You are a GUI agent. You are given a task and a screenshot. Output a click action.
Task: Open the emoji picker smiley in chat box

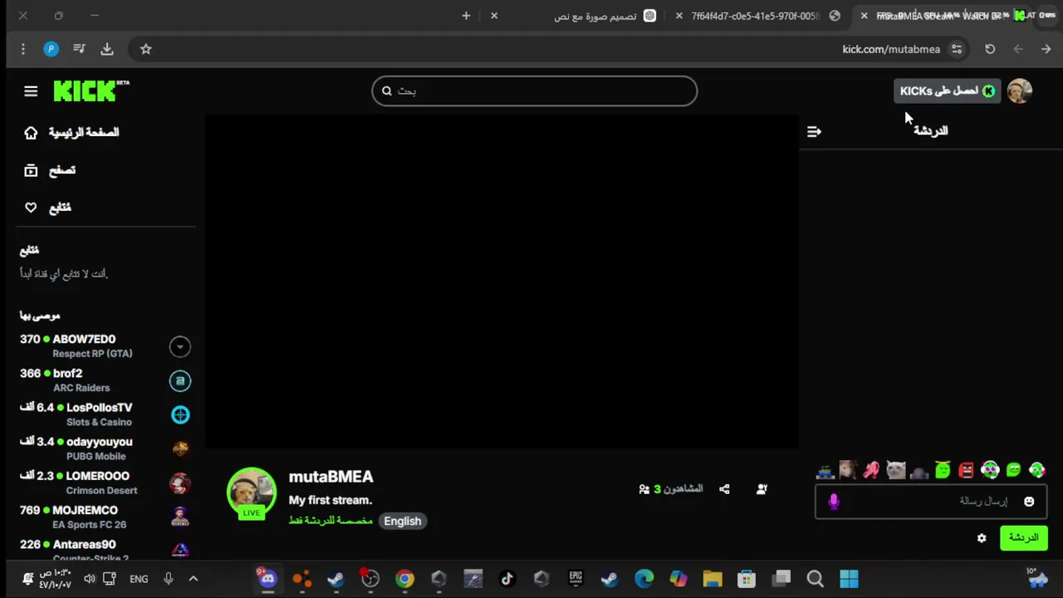(x=1029, y=502)
